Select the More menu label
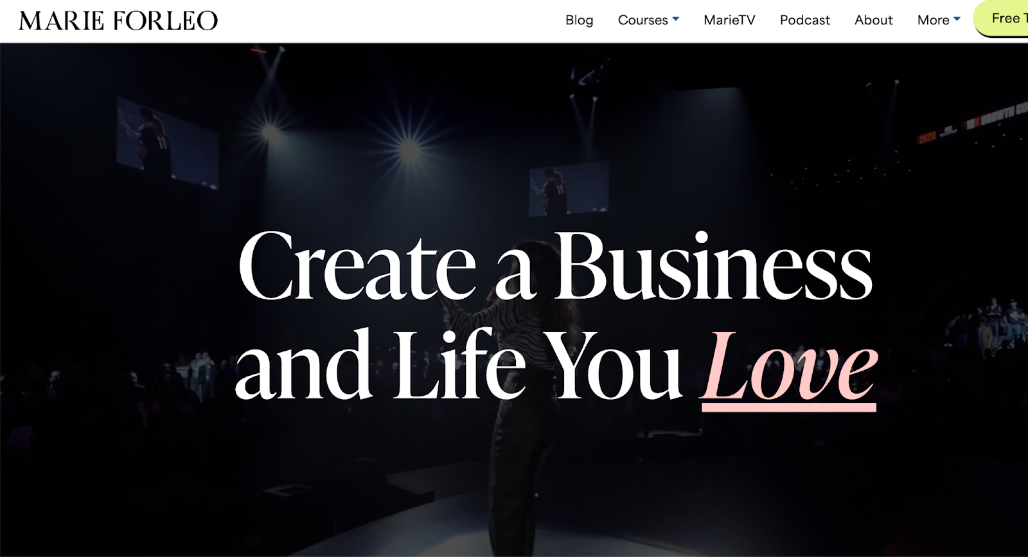Viewport: 1028px width, 557px height. coord(933,20)
